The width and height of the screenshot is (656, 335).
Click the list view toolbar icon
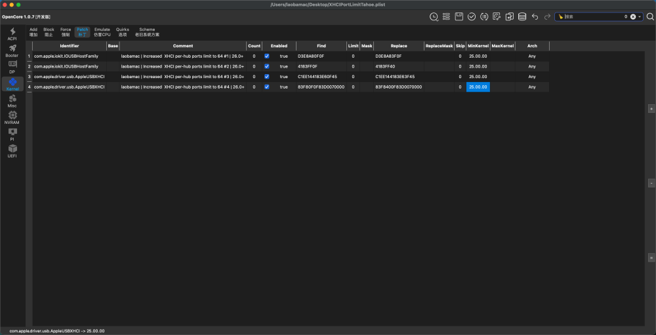coord(446,17)
